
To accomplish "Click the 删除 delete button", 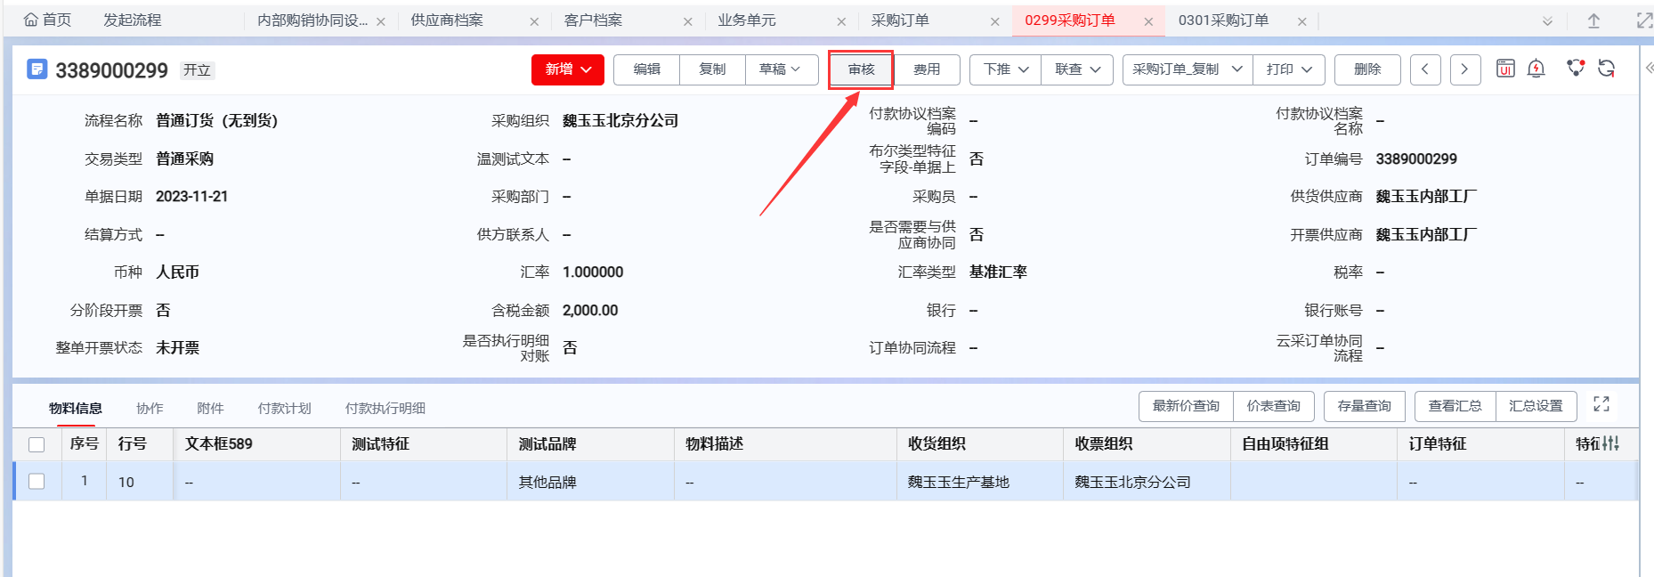I will coord(1367,69).
